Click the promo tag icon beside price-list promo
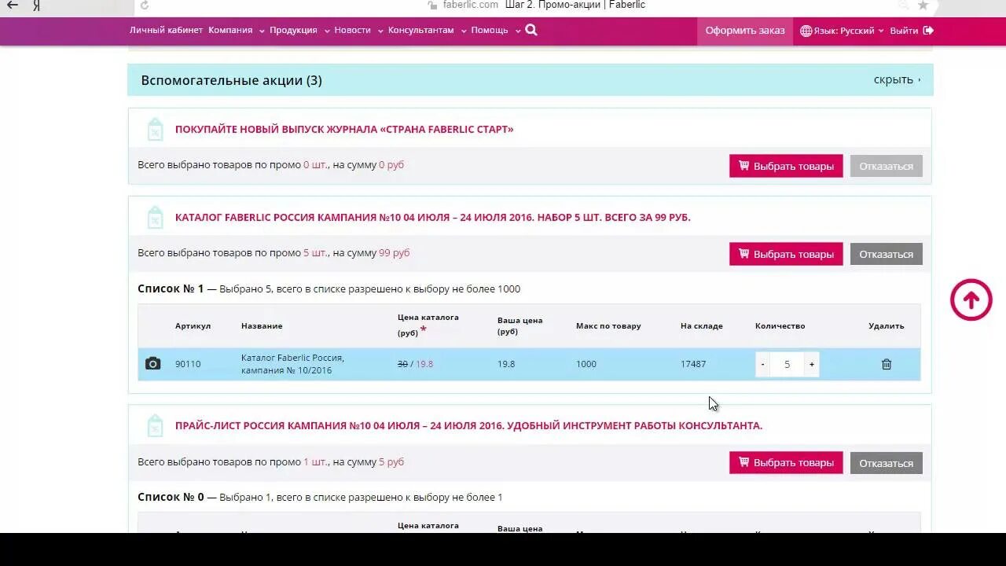 (156, 425)
